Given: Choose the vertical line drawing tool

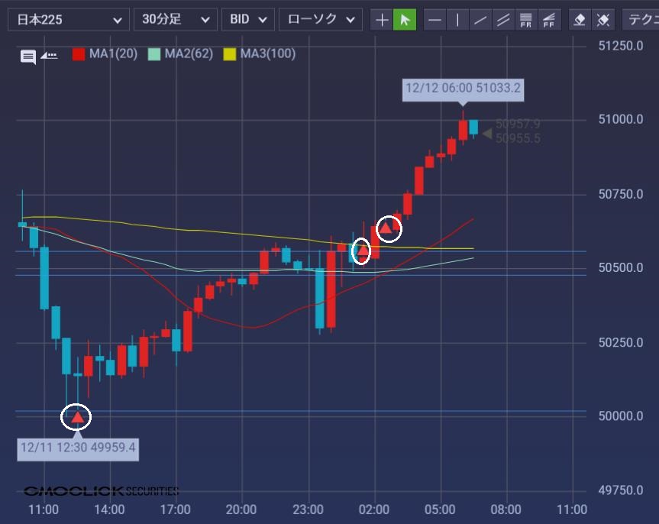Looking at the screenshot, I should pos(457,20).
